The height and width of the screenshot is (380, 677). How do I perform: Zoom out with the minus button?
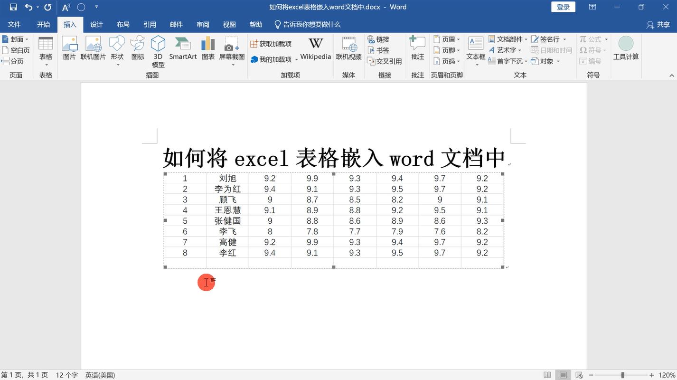tap(592, 375)
